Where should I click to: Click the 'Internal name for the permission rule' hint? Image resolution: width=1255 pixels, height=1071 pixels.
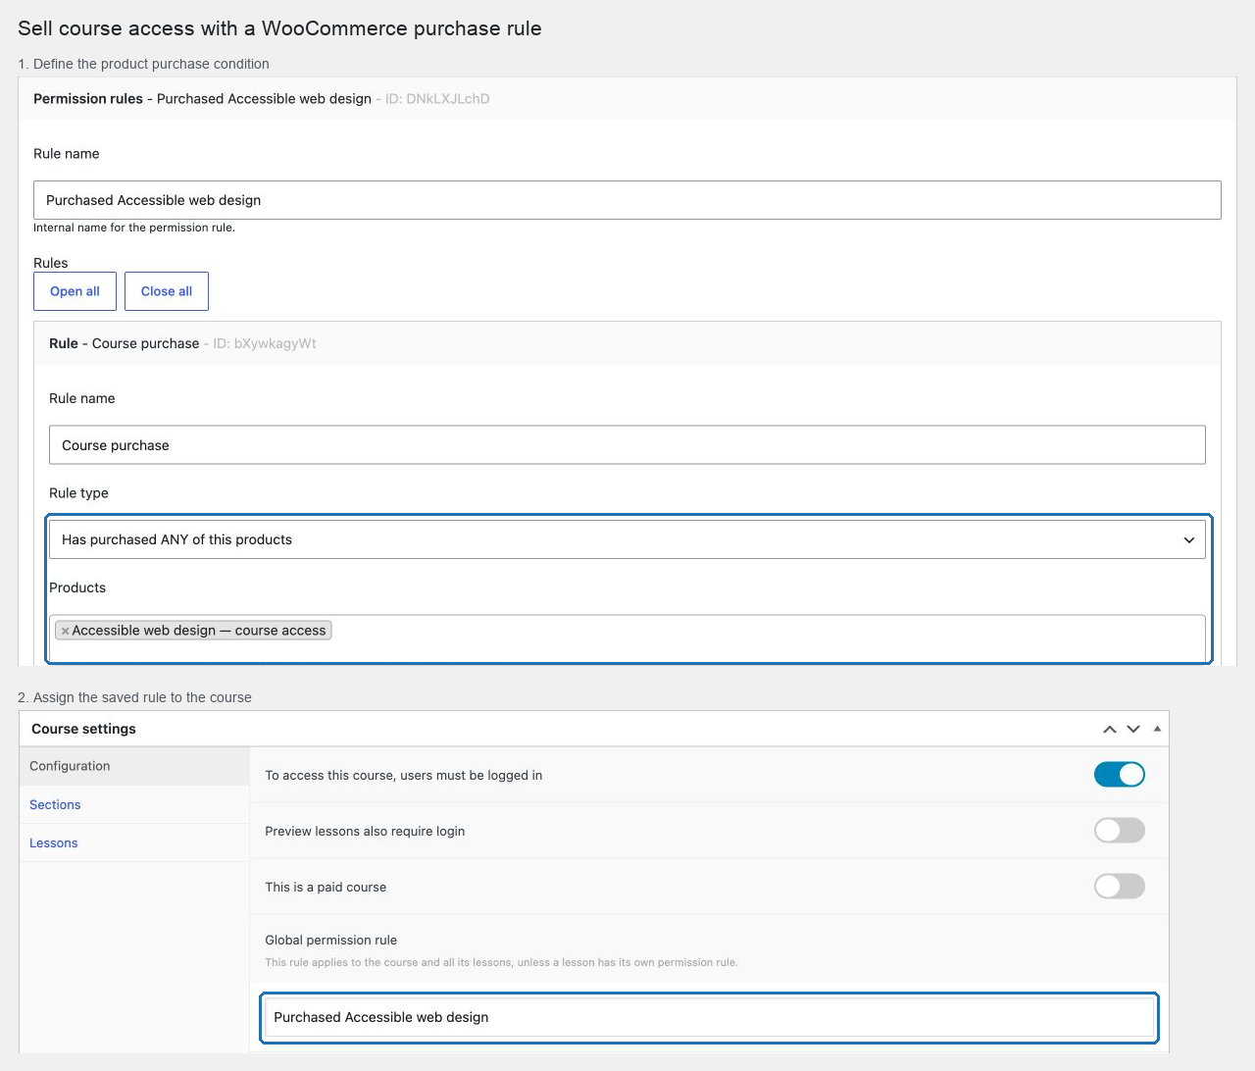tap(134, 228)
